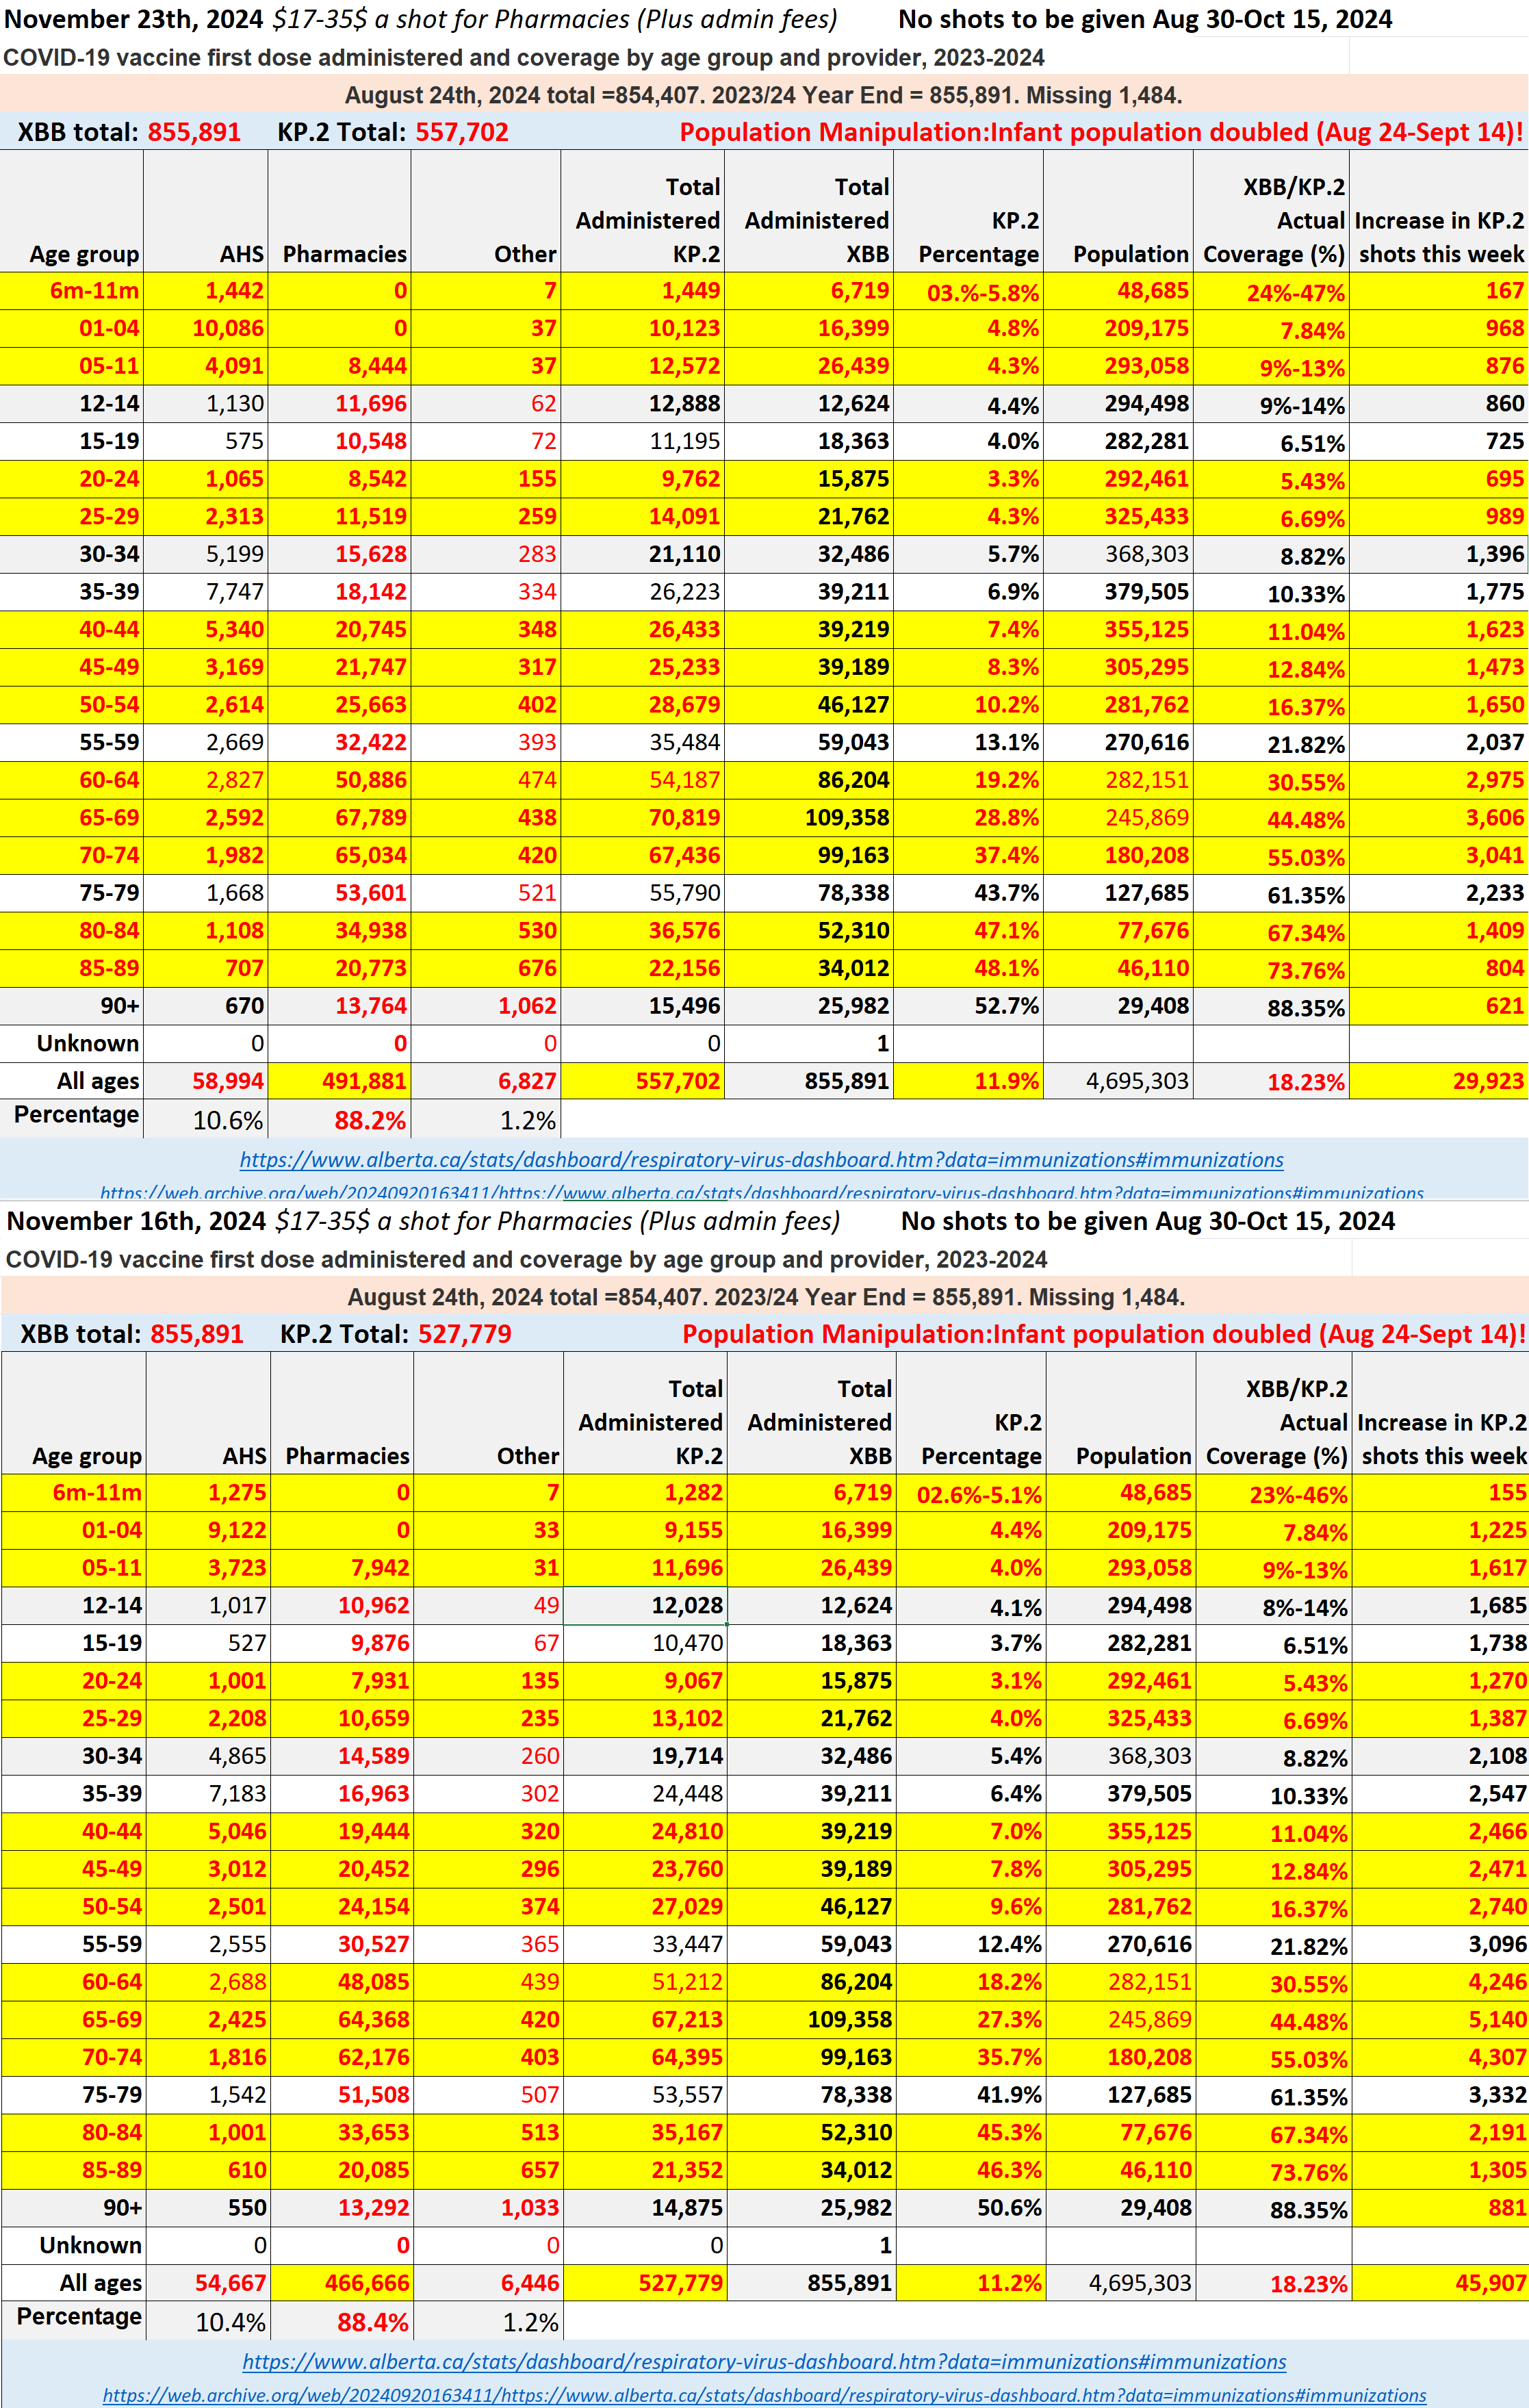Click Pharmacies value 30,527
The height and width of the screenshot is (2408, 1529).
343,1945
